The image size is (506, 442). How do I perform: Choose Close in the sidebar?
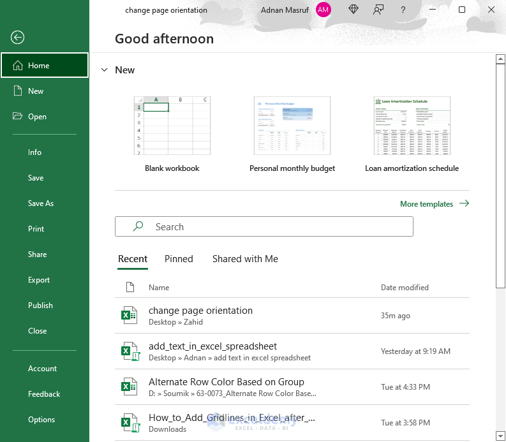(45, 330)
